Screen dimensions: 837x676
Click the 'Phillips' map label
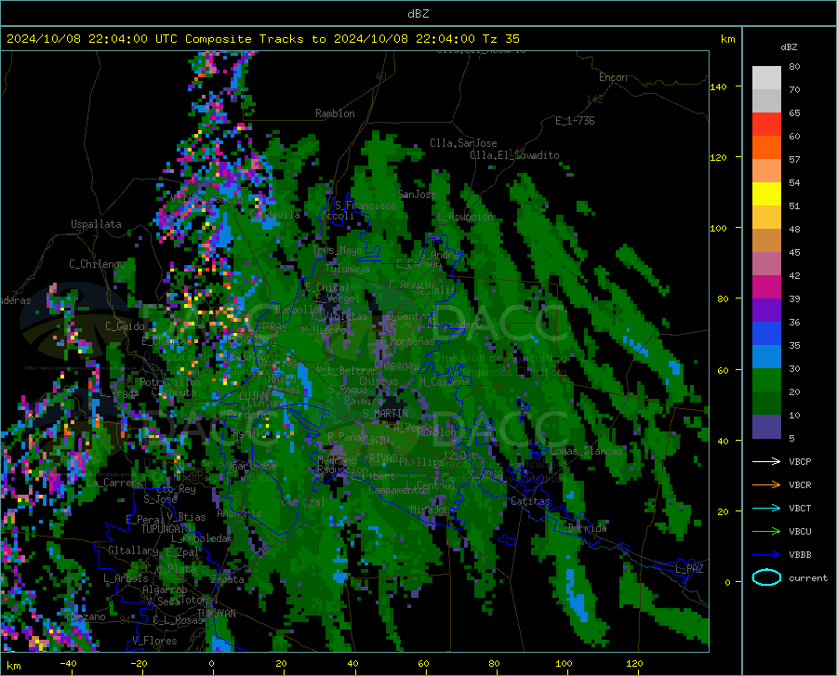click(421, 461)
